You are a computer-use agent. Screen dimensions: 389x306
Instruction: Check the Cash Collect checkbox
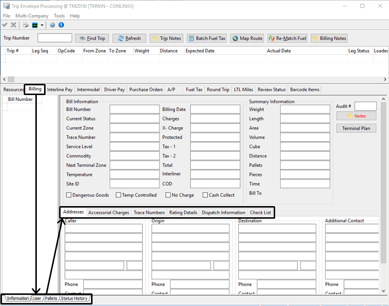205,195
